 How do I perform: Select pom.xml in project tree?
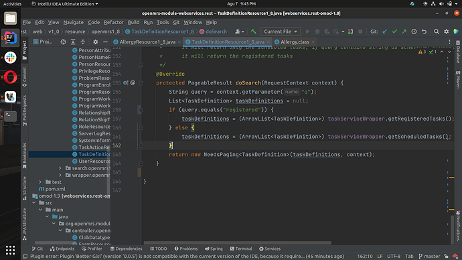[52, 189]
